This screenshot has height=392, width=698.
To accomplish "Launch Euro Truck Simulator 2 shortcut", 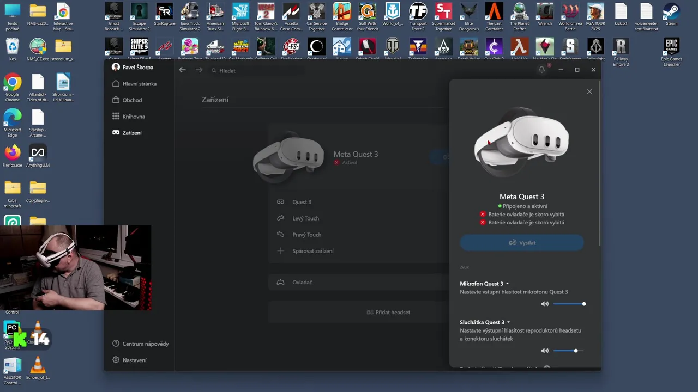I will tap(190, 17).
